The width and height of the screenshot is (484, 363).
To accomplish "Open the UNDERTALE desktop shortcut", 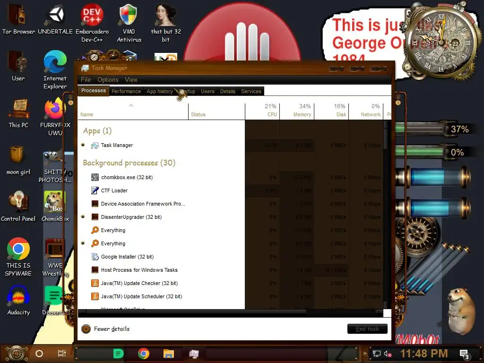I will click(x=55, y=18).
